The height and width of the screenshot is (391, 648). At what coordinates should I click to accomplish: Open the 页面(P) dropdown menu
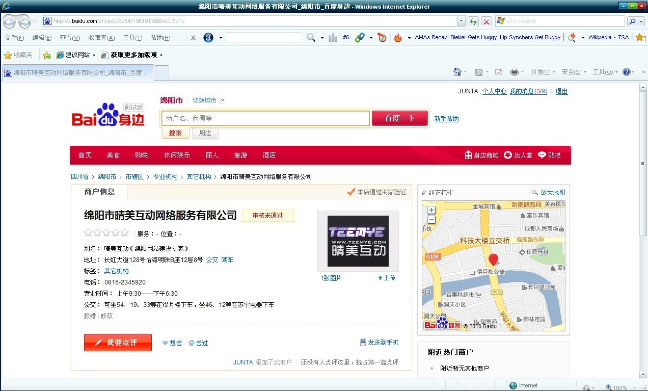click(x=543, y=72)
